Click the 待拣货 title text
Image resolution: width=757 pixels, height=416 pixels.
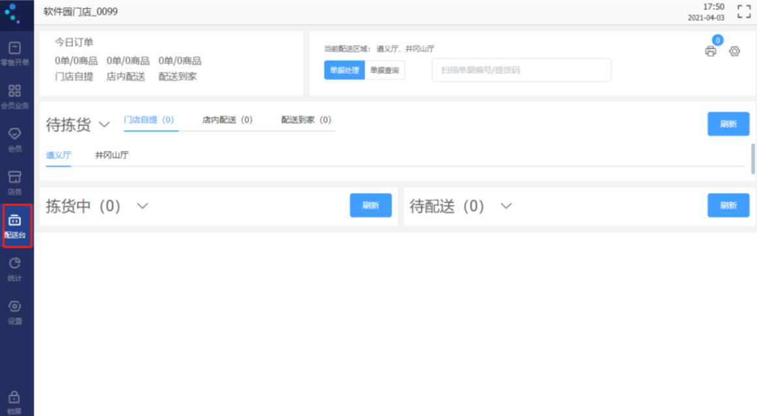tap(68, 125)
